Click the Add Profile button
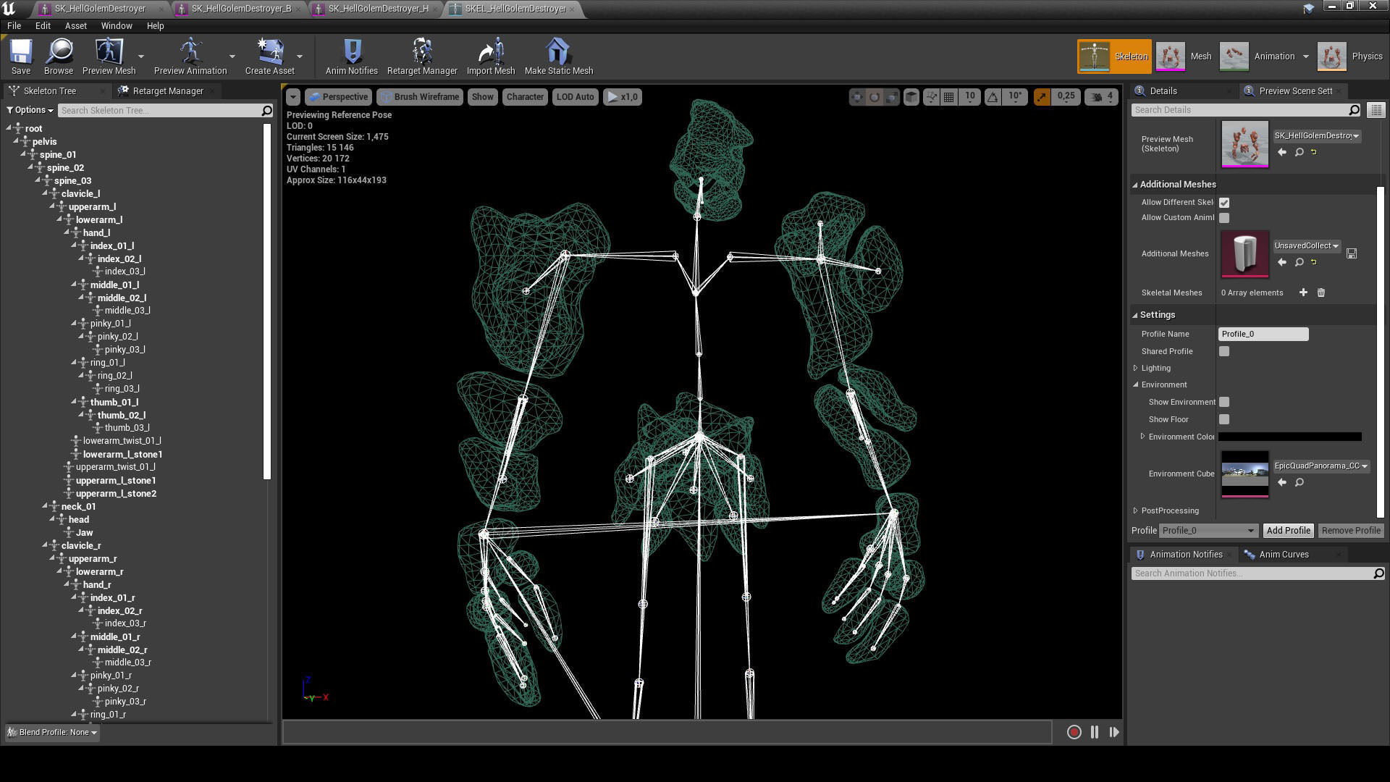 [1288, 531]
